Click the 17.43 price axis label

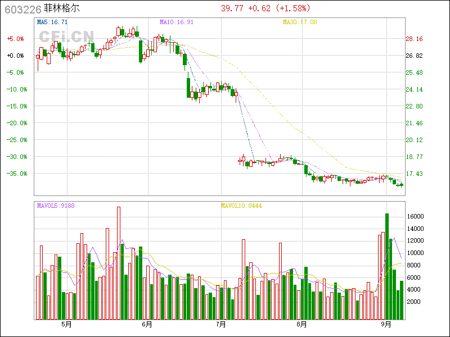(414, 174)
